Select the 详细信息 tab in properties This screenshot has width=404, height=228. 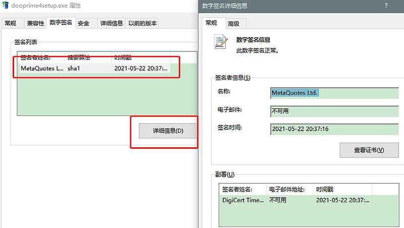pyautogui.click(x=111, y=23)
